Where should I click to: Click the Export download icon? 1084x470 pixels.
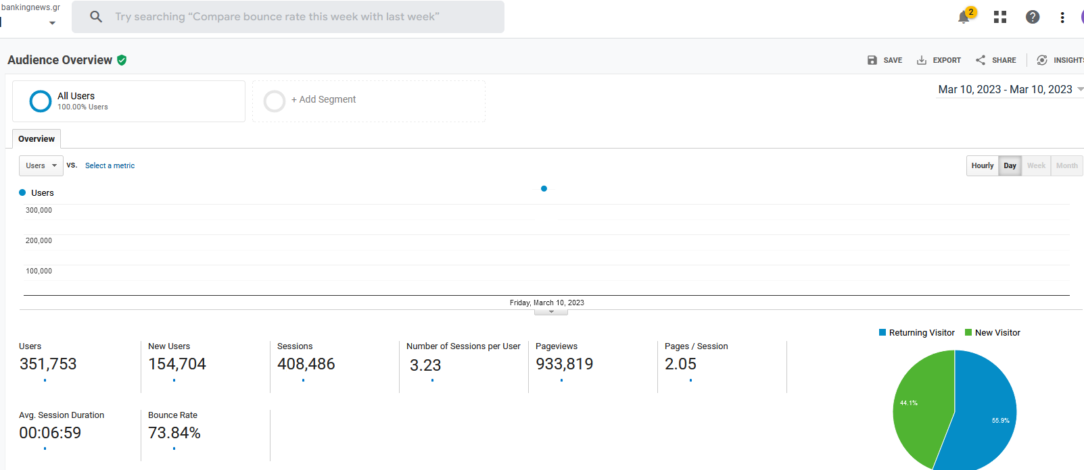[922, 60]
